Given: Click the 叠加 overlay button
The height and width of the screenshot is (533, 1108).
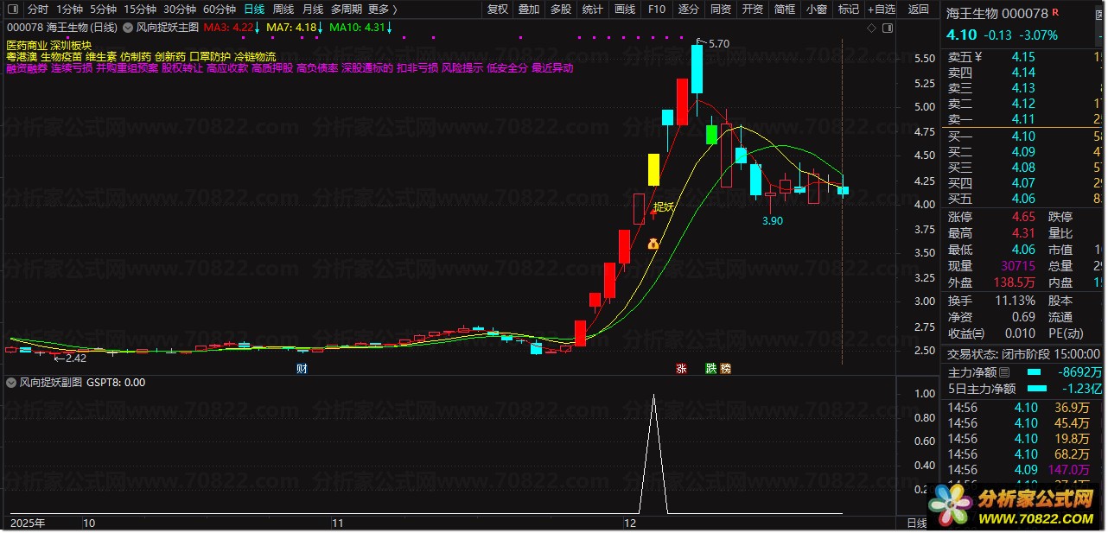Looking at the screenshot, I should (529, 10).
